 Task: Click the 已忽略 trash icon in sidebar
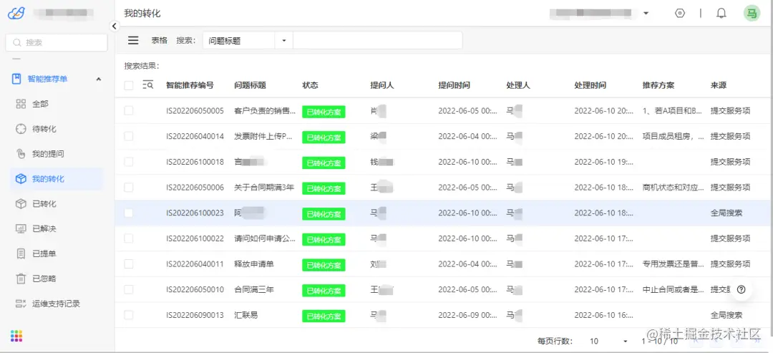(21, 279)
